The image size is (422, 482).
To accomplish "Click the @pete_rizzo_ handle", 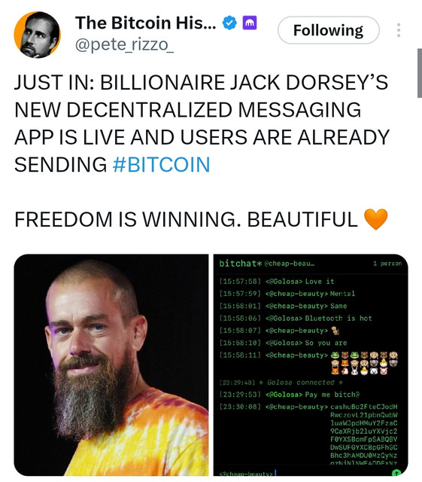I will [x=124, y=45].
